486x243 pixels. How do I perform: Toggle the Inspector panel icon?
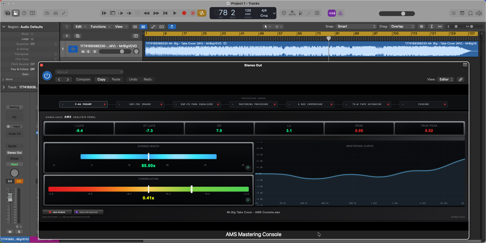(16, 13)
